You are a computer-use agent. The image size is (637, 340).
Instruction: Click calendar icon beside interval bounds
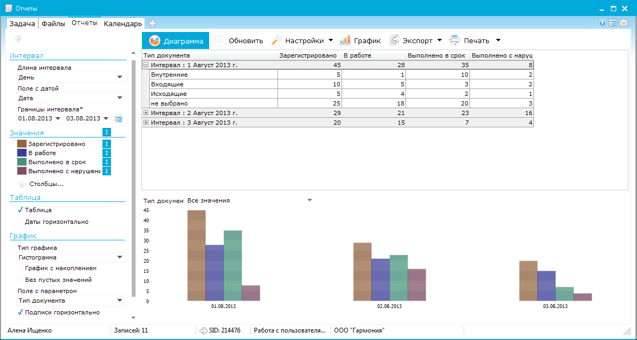pos(118,119)
